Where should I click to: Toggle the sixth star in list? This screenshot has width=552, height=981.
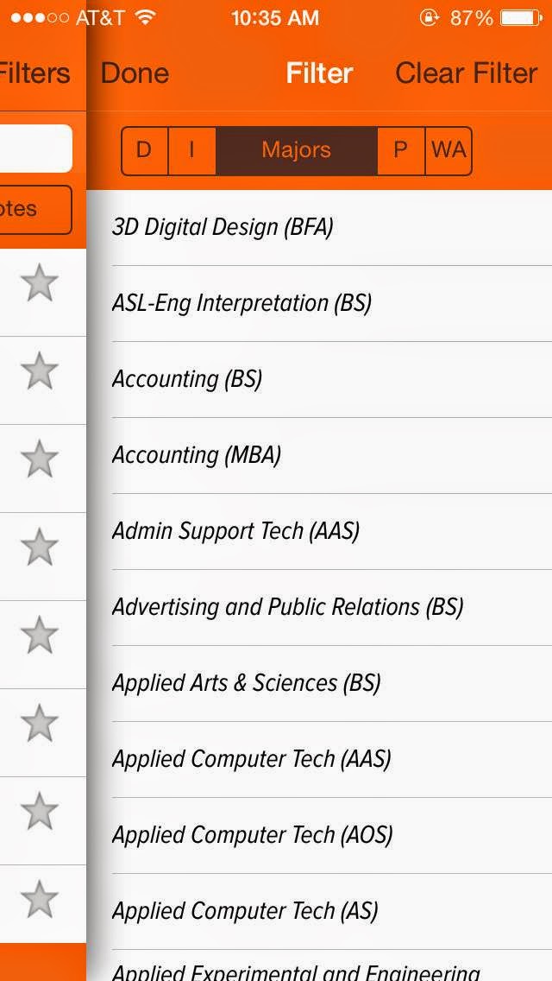pyautogui.click(x=40, y=723)
